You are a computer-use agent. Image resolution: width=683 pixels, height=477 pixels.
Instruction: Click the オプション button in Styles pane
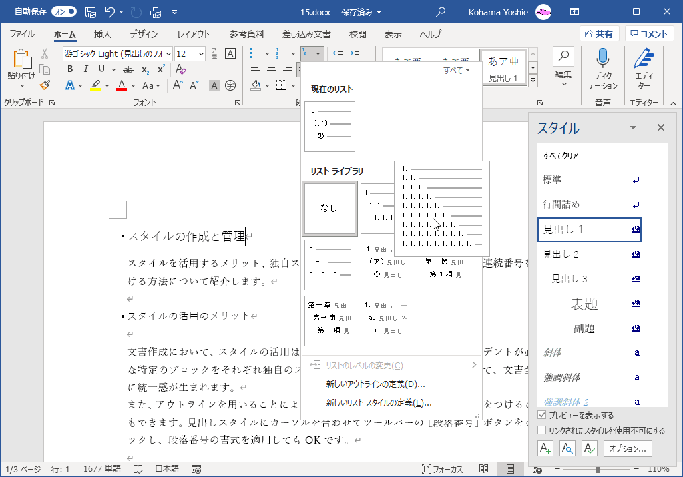pyautogui.click(x=628, y=448)
